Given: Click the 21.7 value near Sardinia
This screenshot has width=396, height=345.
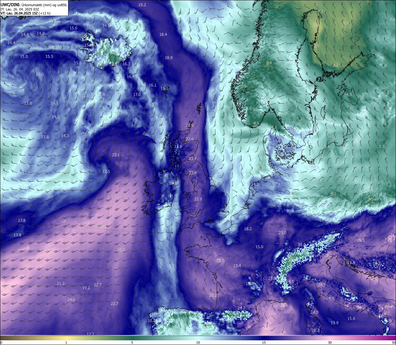Looking at the screenshot, I should 315,330.
